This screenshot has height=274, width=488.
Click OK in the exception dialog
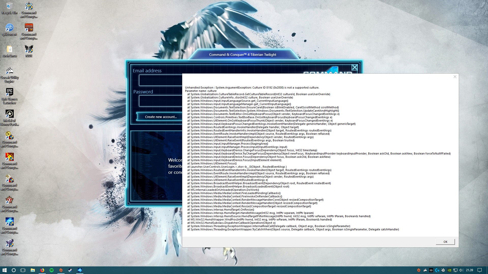(x=445, y=242)
